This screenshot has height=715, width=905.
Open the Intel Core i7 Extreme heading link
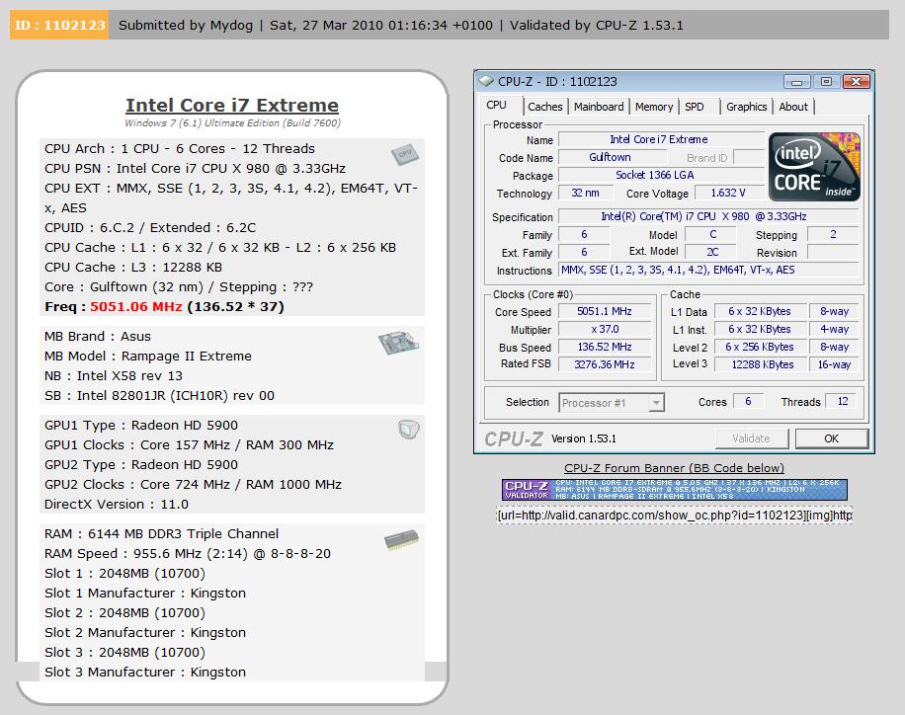pos(232,105)
